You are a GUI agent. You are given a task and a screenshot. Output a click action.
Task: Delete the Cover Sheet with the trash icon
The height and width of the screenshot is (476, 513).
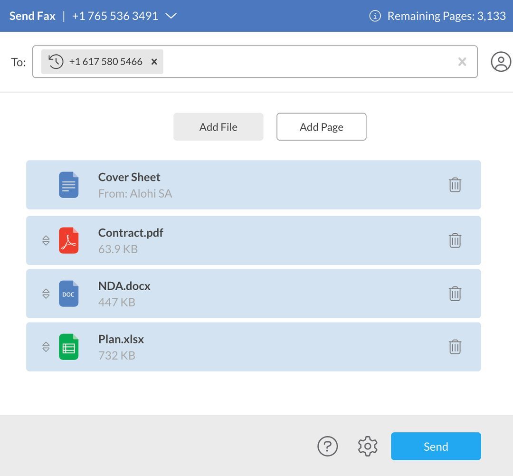pos(455,184)
